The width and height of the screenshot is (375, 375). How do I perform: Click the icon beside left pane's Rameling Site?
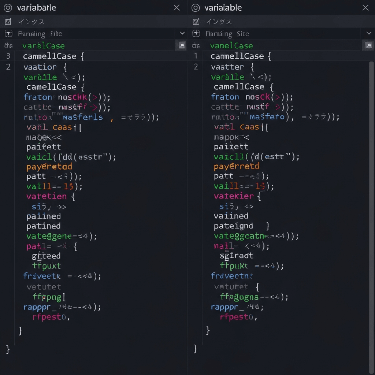pos(8,34)
